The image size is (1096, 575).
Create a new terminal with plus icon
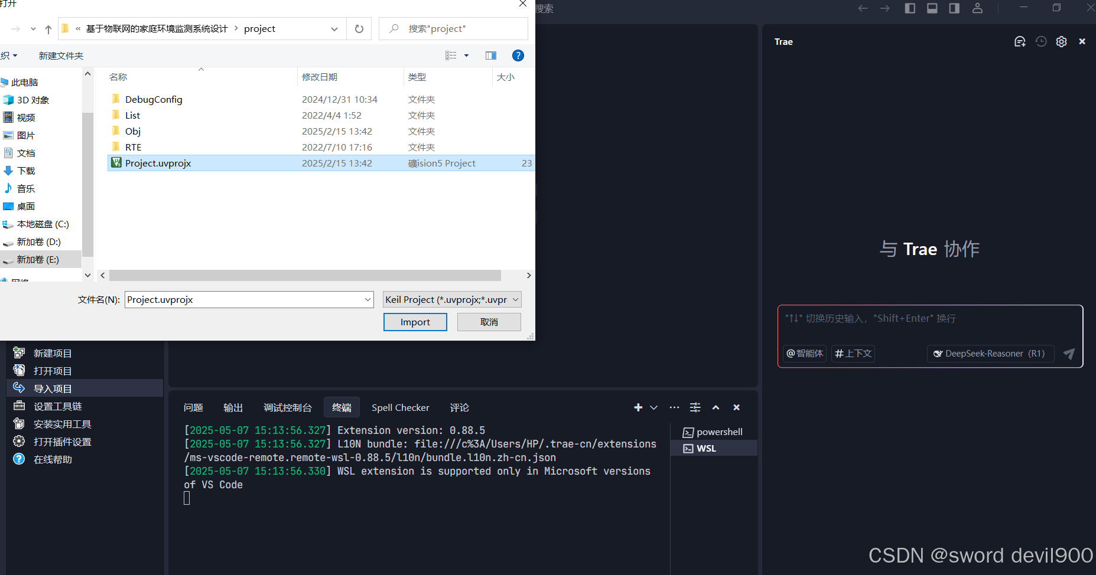638,408
